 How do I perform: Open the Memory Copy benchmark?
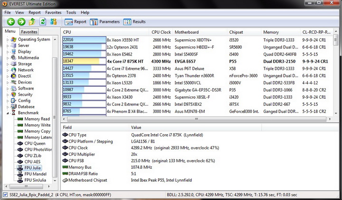[x=34, y=131]
